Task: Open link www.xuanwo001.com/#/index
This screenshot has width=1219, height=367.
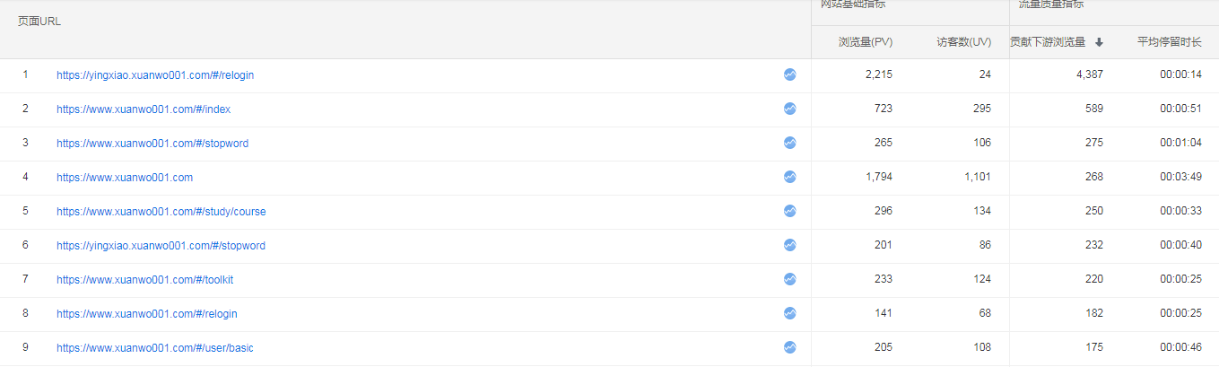Action: (x=144, y=109)
